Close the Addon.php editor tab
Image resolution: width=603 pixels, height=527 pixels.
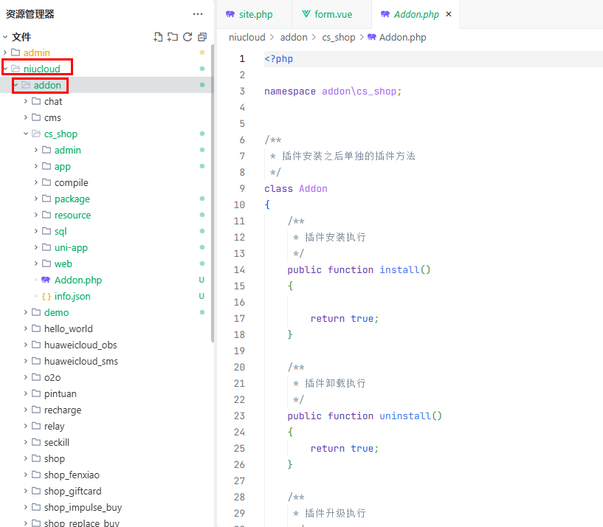[x=449, y=14]
